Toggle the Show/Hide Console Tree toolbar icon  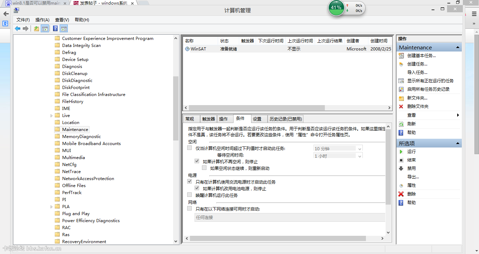45,29
